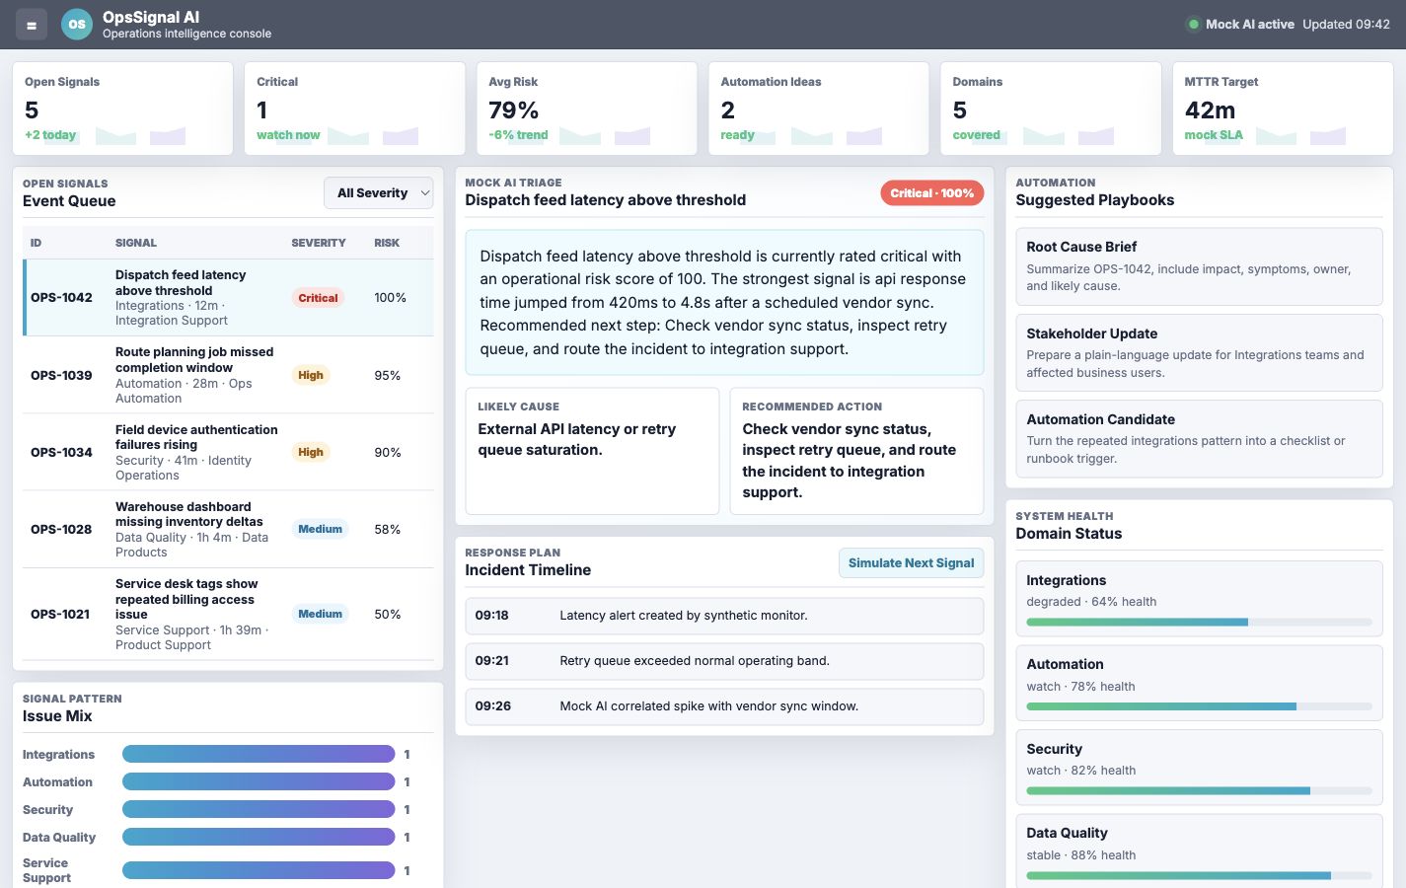
Task: Click the AI triage summary text box
Action: point(724,302)
